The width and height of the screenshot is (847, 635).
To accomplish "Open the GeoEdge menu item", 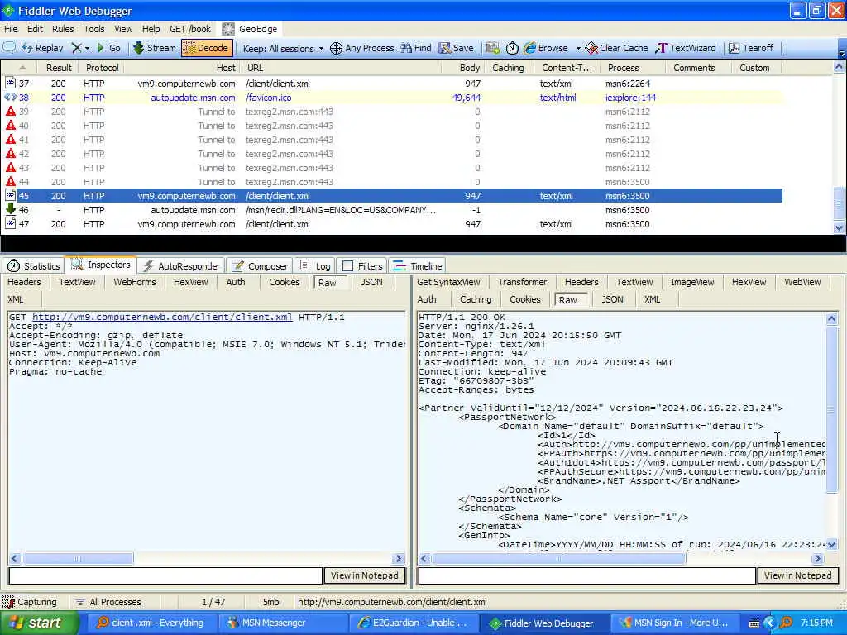I will pos(251,29).
